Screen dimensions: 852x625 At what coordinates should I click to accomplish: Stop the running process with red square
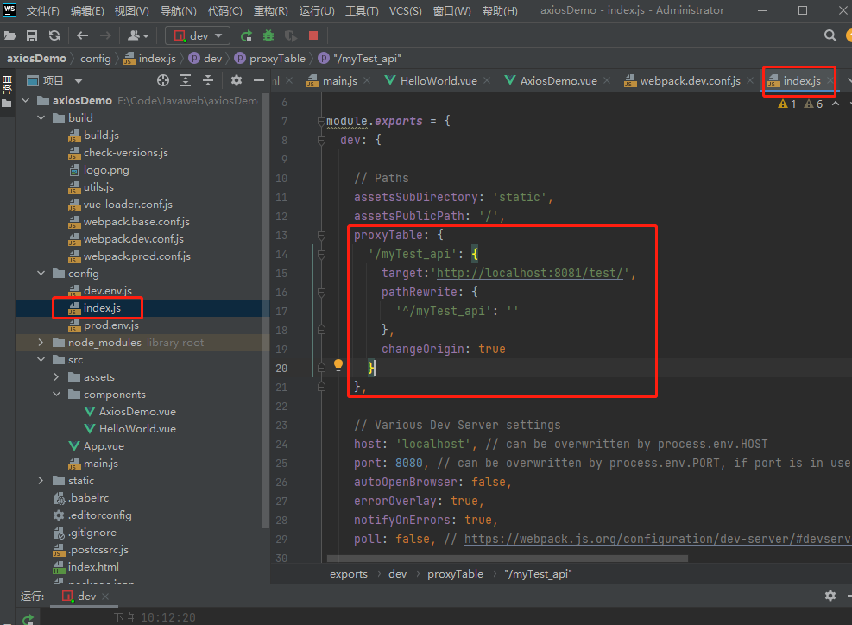pos(313,35)
